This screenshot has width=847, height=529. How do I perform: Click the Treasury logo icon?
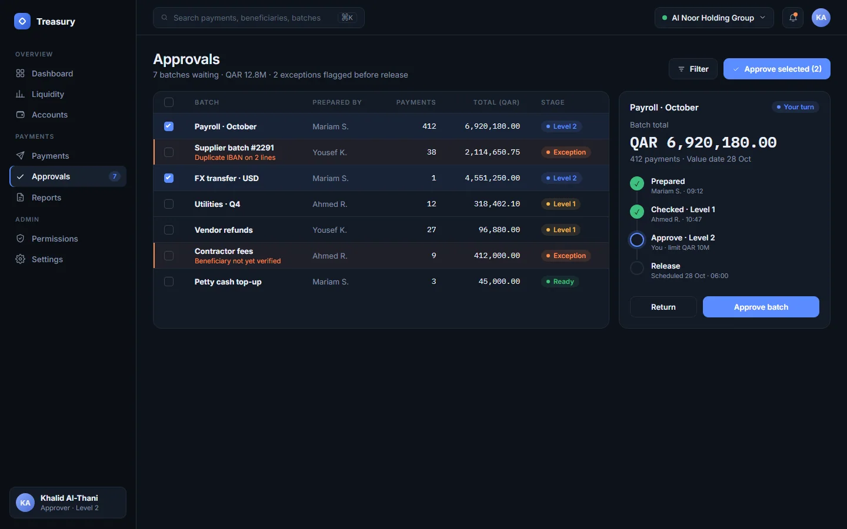[22, 21]
